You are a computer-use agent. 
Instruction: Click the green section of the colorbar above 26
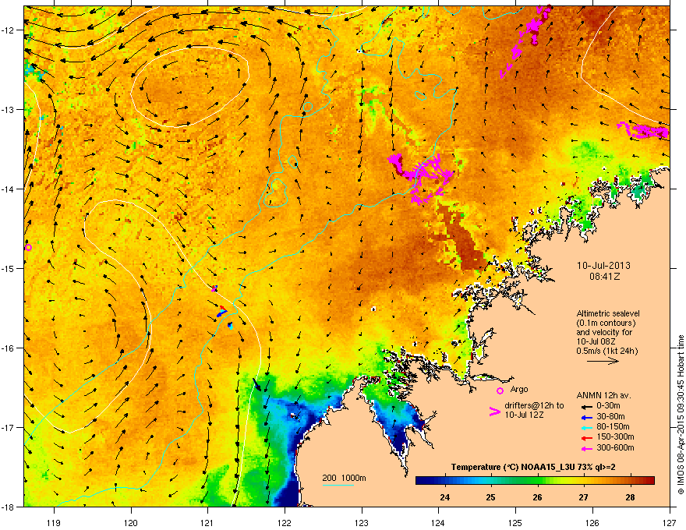coord(536,481)
